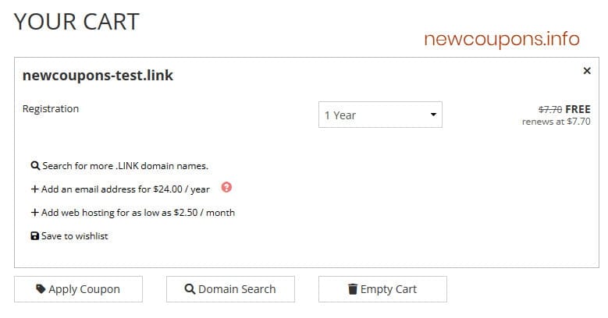Remove newcoupons-test.link from cart with X
Viewport: 608px width, 318px height.
587,71
